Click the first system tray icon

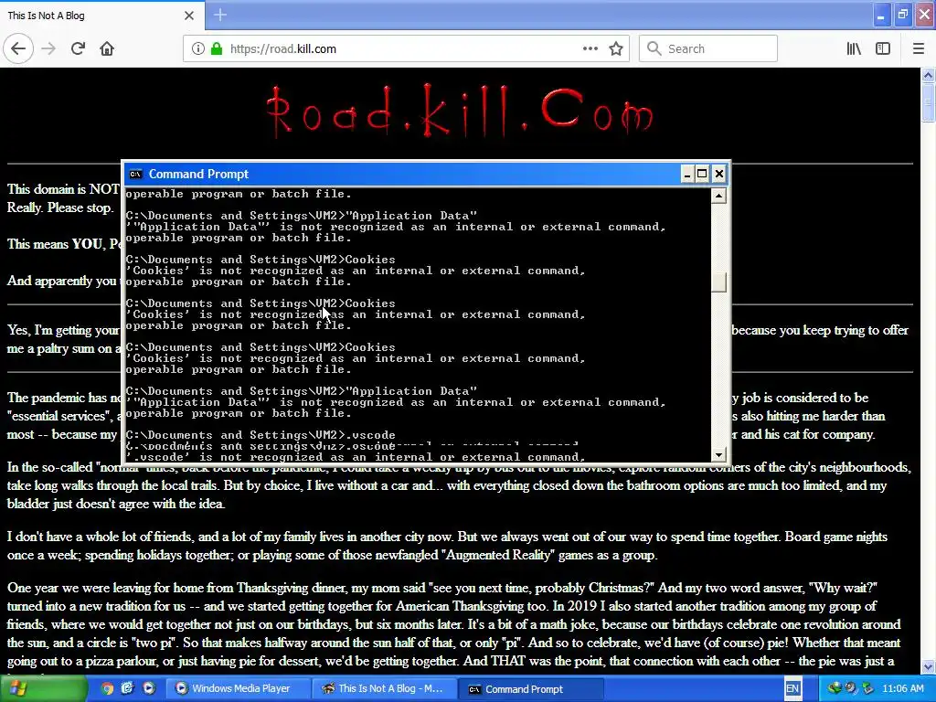coord(834,689)
